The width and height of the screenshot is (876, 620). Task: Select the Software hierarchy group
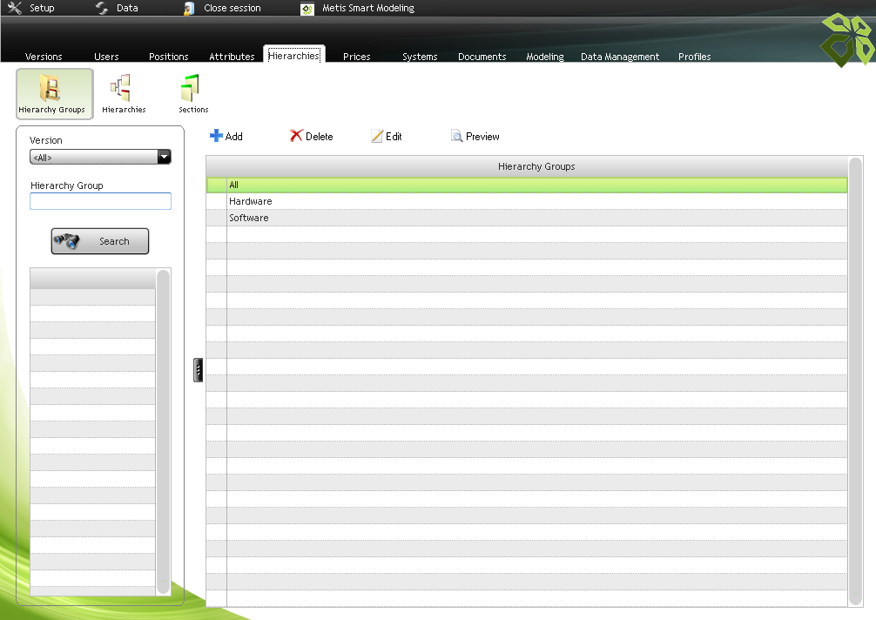(x=249, y=218)
